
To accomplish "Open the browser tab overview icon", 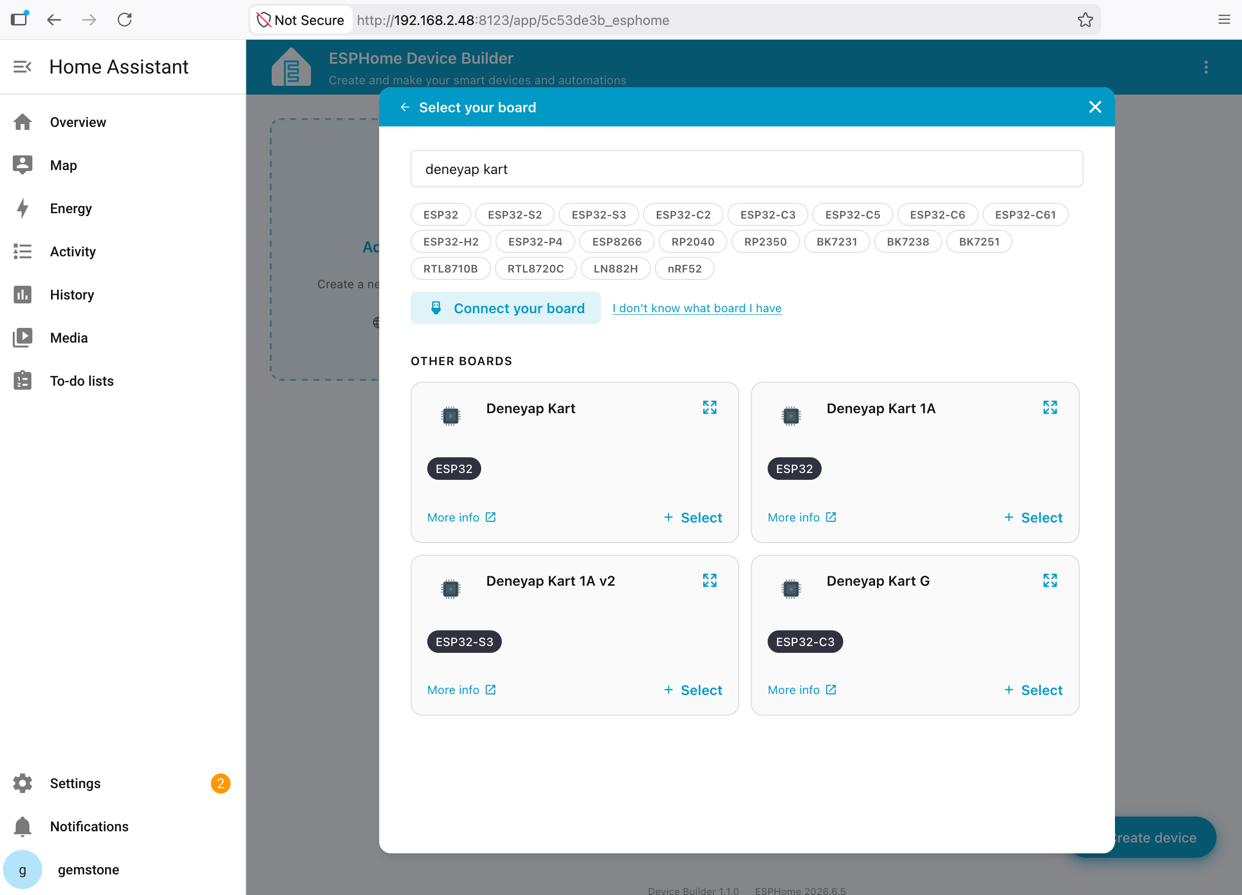I will click(x=19, y=19).
